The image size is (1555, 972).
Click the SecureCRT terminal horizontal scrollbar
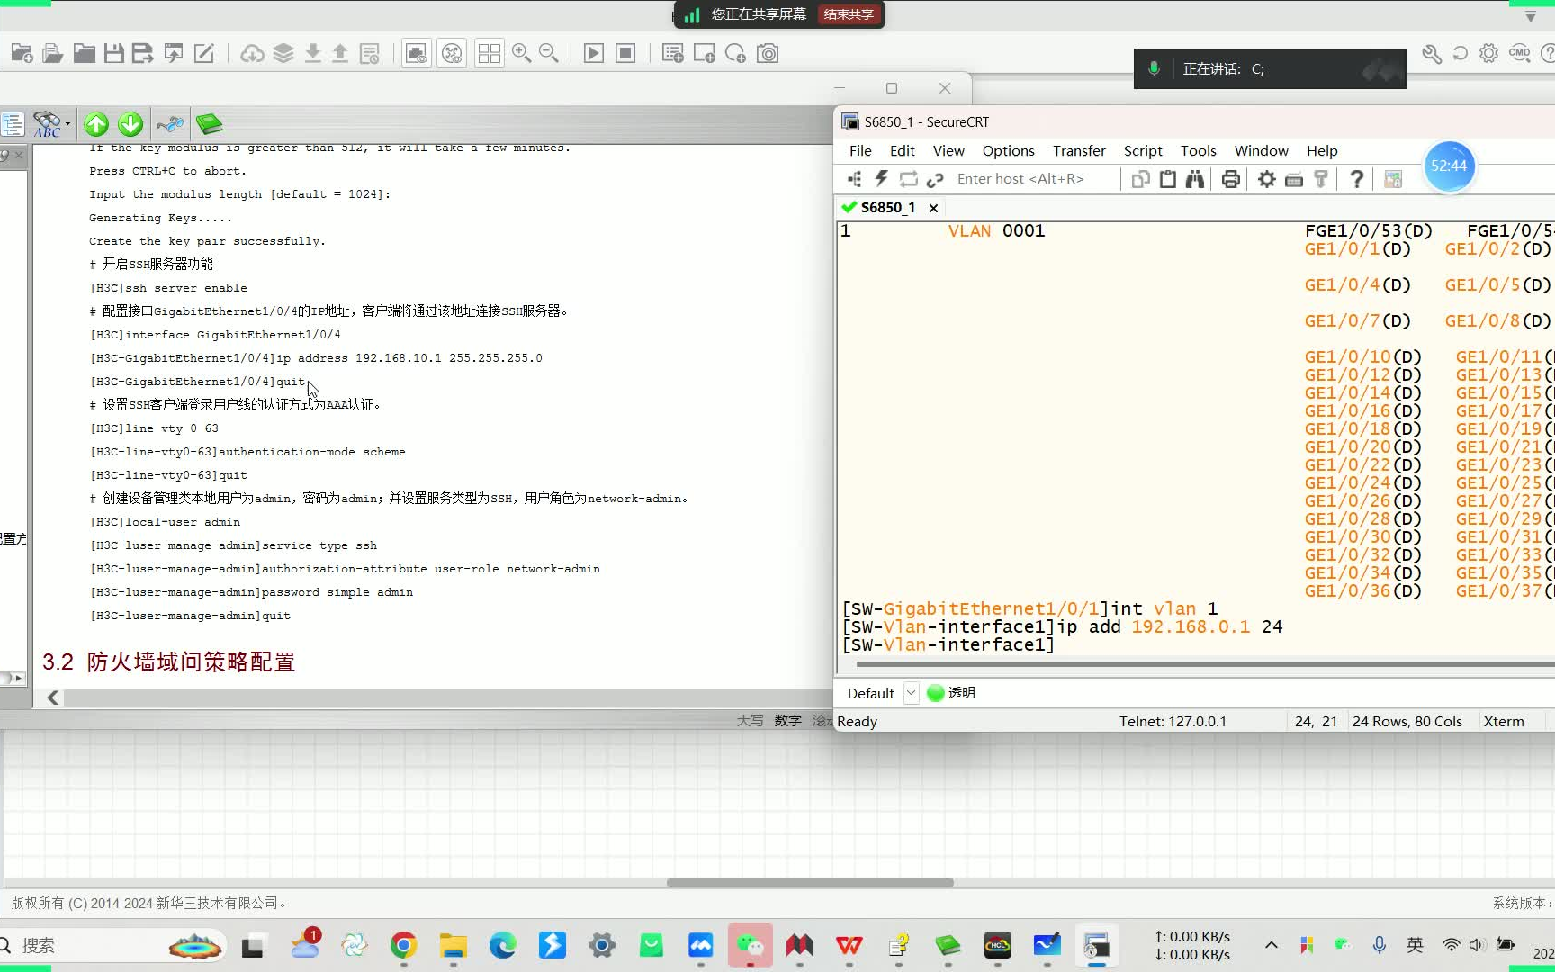pyautogui.click(x=1206, y=664)
